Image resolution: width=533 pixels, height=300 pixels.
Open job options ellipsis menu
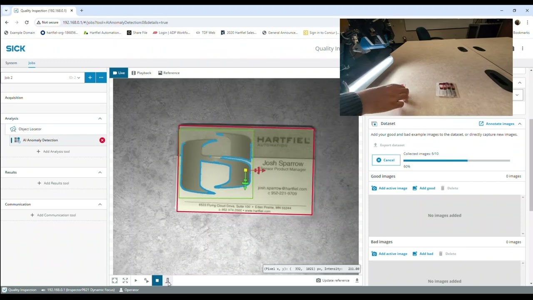tap(101, 77)
